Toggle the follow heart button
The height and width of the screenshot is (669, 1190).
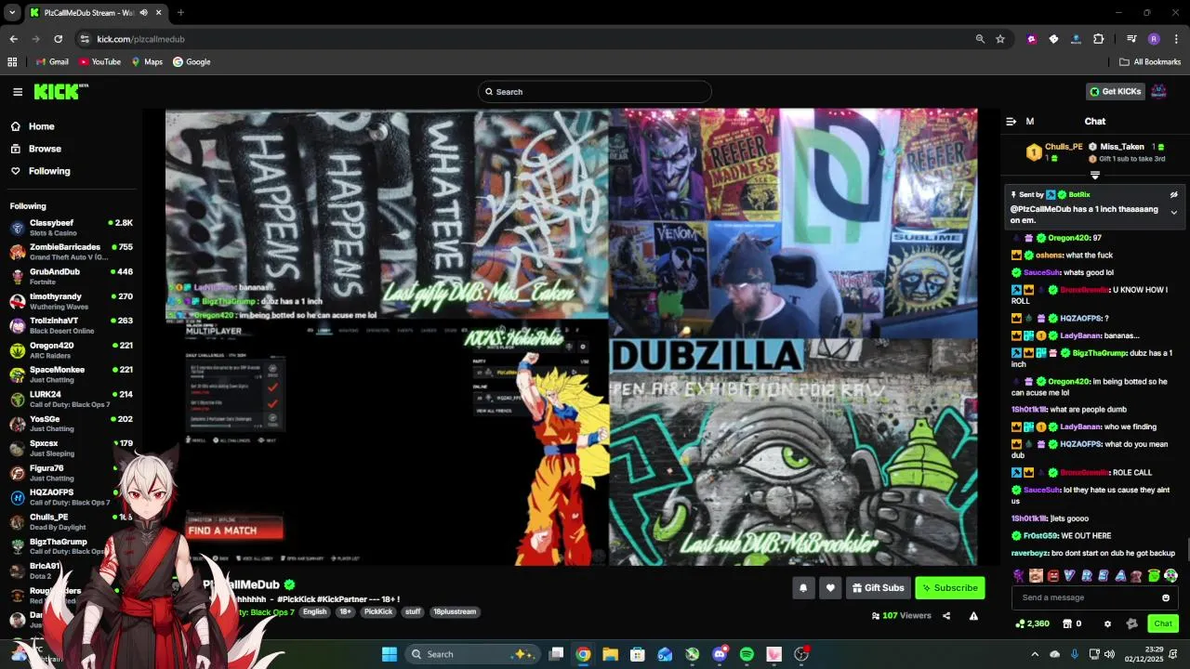831,587
